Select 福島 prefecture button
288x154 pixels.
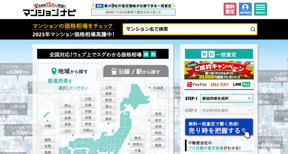click(158, 145)
